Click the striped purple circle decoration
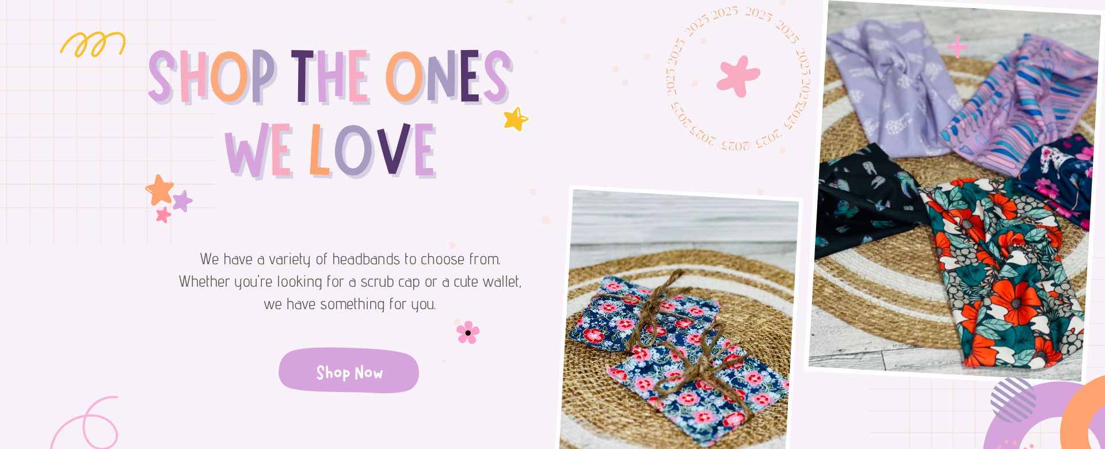The height and width of the screenshot is (449, 1105). click(1013, 399)
